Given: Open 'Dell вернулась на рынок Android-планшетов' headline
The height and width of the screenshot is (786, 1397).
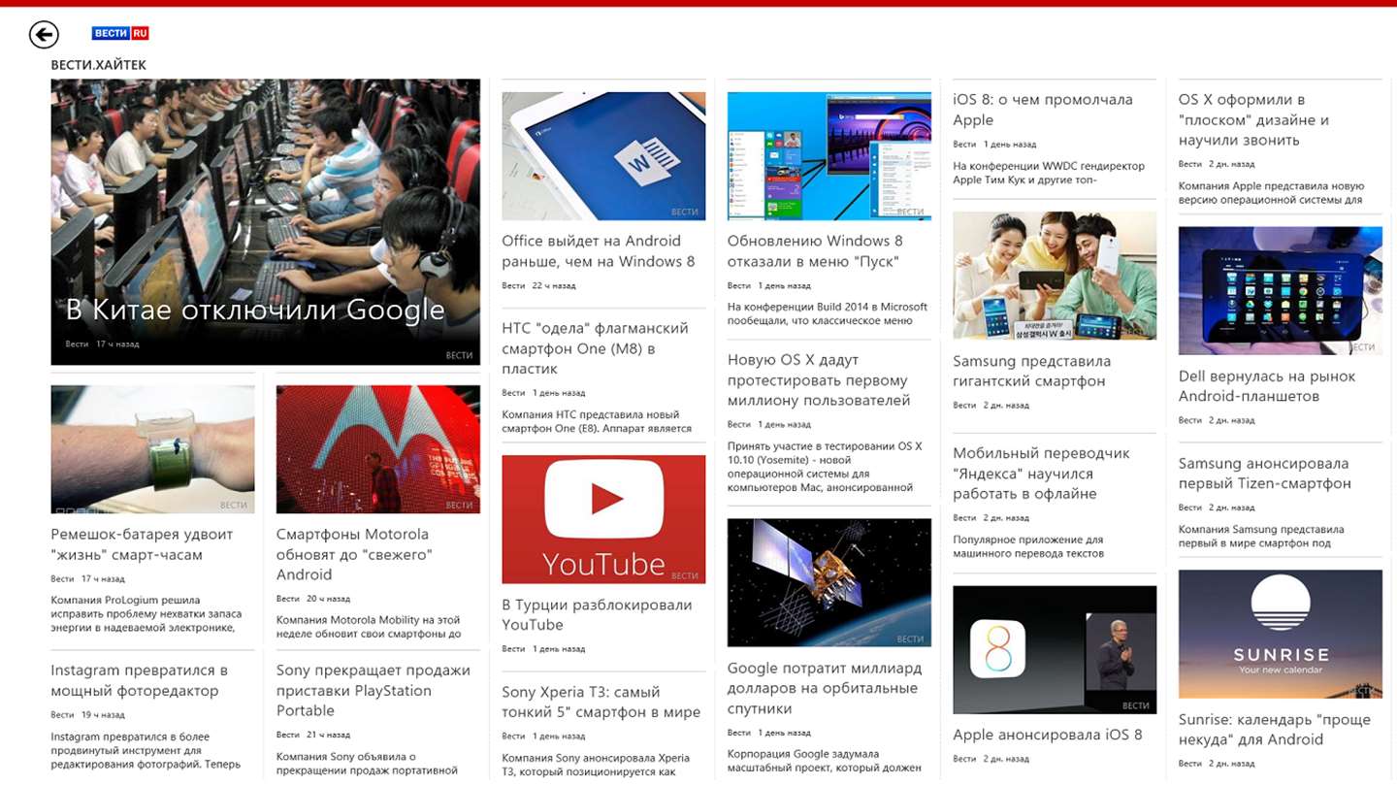Looking at the screenshot, I should click(1267, 386).
